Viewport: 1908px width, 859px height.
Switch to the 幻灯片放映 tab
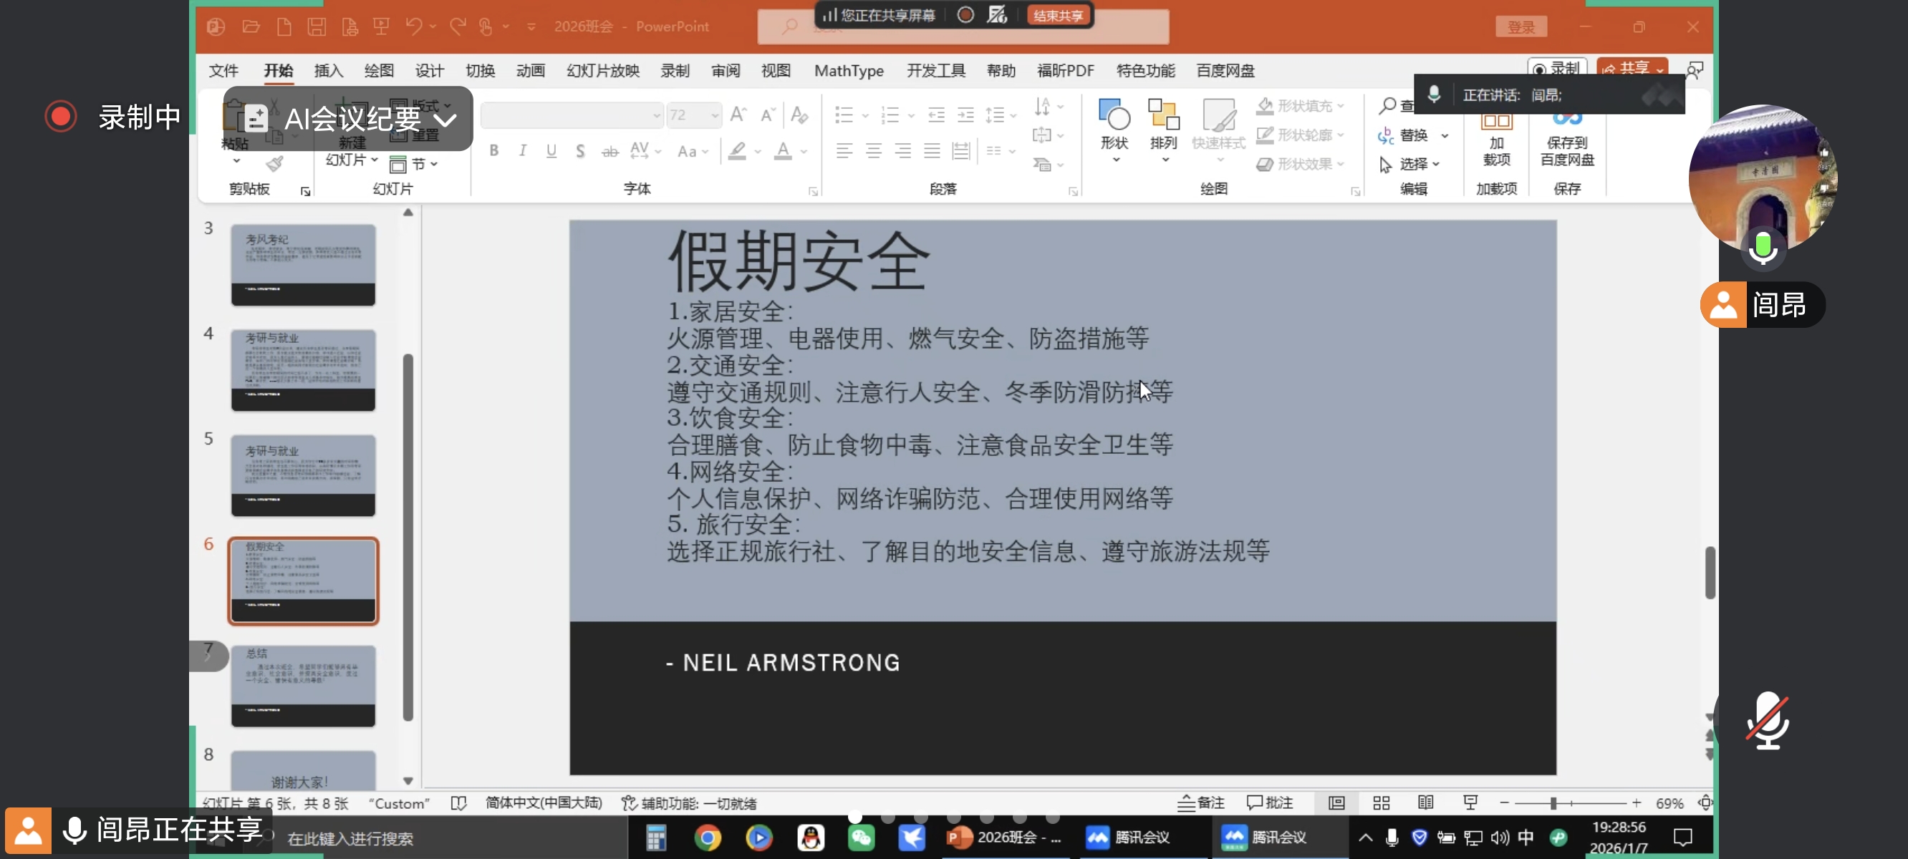tap(602, 70)
